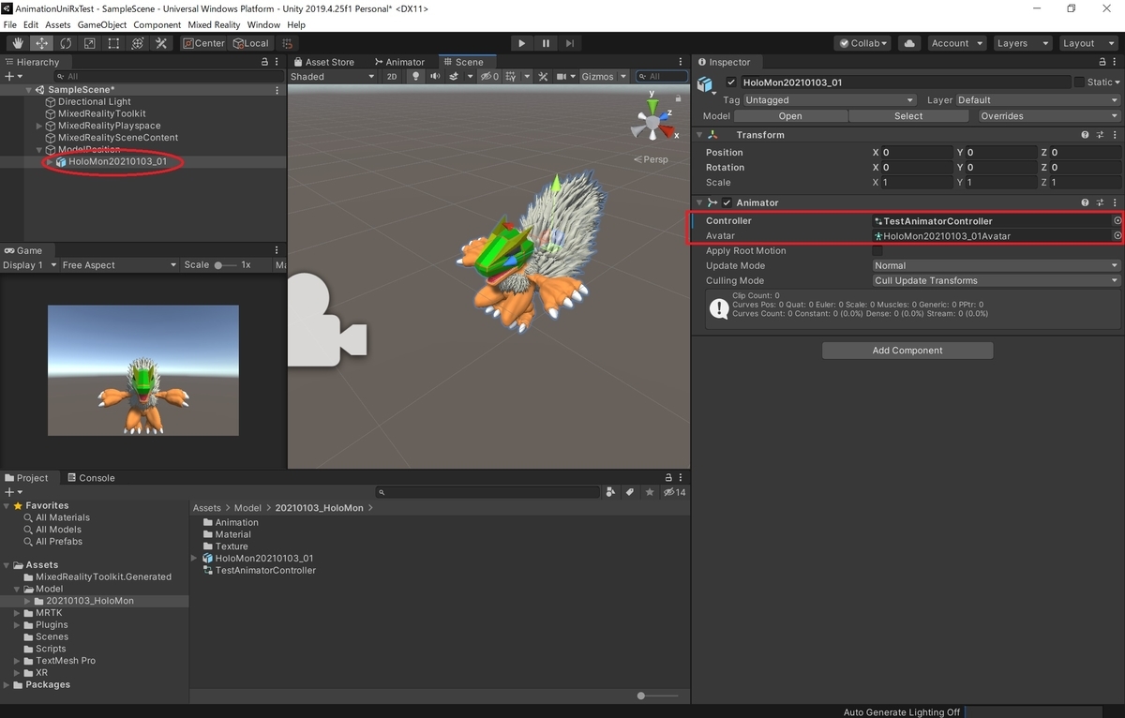Screen dimensions: 1125x718
Task: Expand HoloMon20210103_01 in Hierarchy
Action: (x=49, y=162)
